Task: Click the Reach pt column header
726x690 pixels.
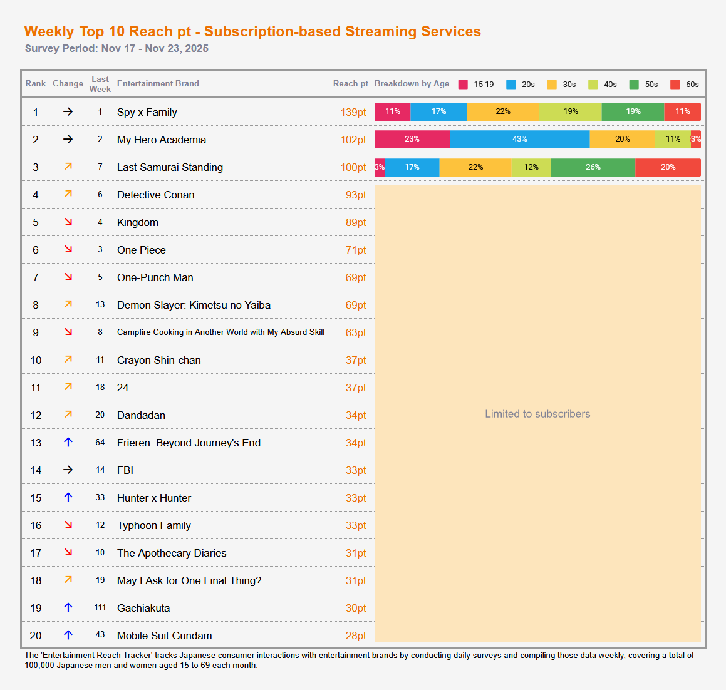Action: point(351,84)
